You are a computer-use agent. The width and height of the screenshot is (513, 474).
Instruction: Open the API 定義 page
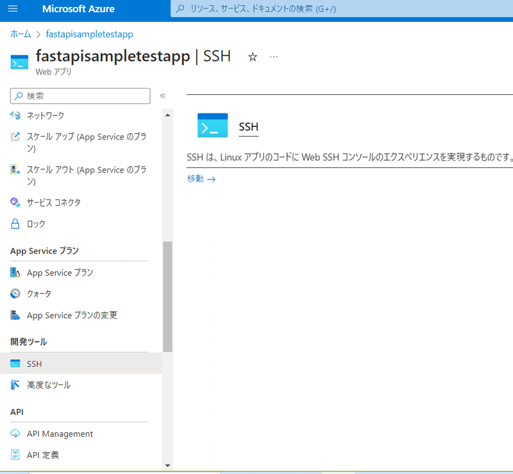(42, 455)
